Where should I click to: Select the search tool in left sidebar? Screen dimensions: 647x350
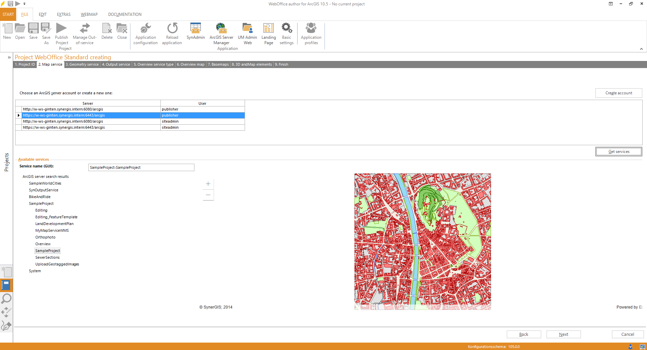click(x=6, y=299)
